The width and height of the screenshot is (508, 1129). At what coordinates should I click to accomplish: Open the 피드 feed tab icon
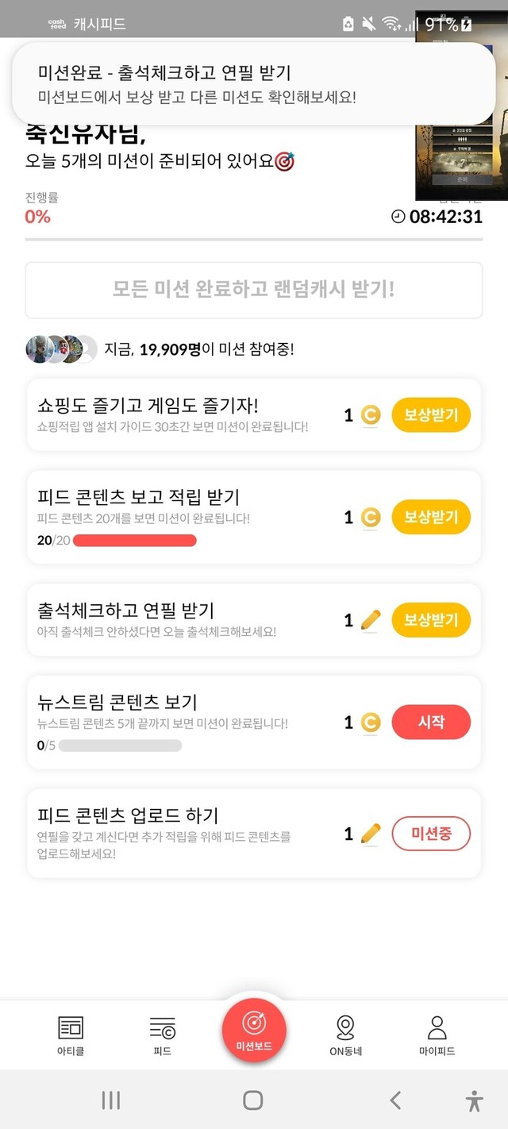click(x=163, y=1028)
